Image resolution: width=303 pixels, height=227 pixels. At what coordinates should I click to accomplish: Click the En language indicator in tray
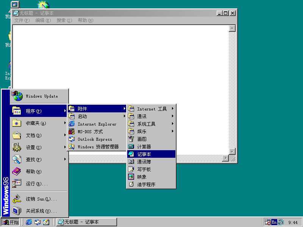click(274, 222)
